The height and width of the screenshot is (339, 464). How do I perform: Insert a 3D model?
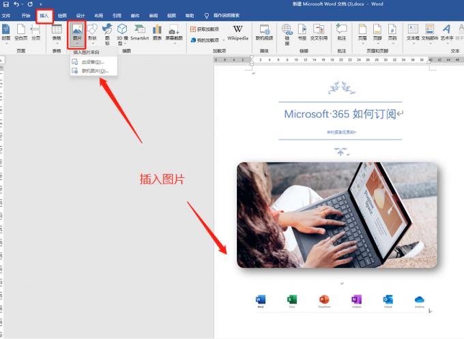click(122, 34)
